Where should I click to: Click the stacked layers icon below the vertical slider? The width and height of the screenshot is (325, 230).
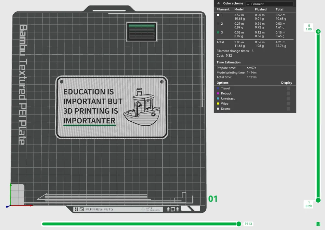[318, 223]
